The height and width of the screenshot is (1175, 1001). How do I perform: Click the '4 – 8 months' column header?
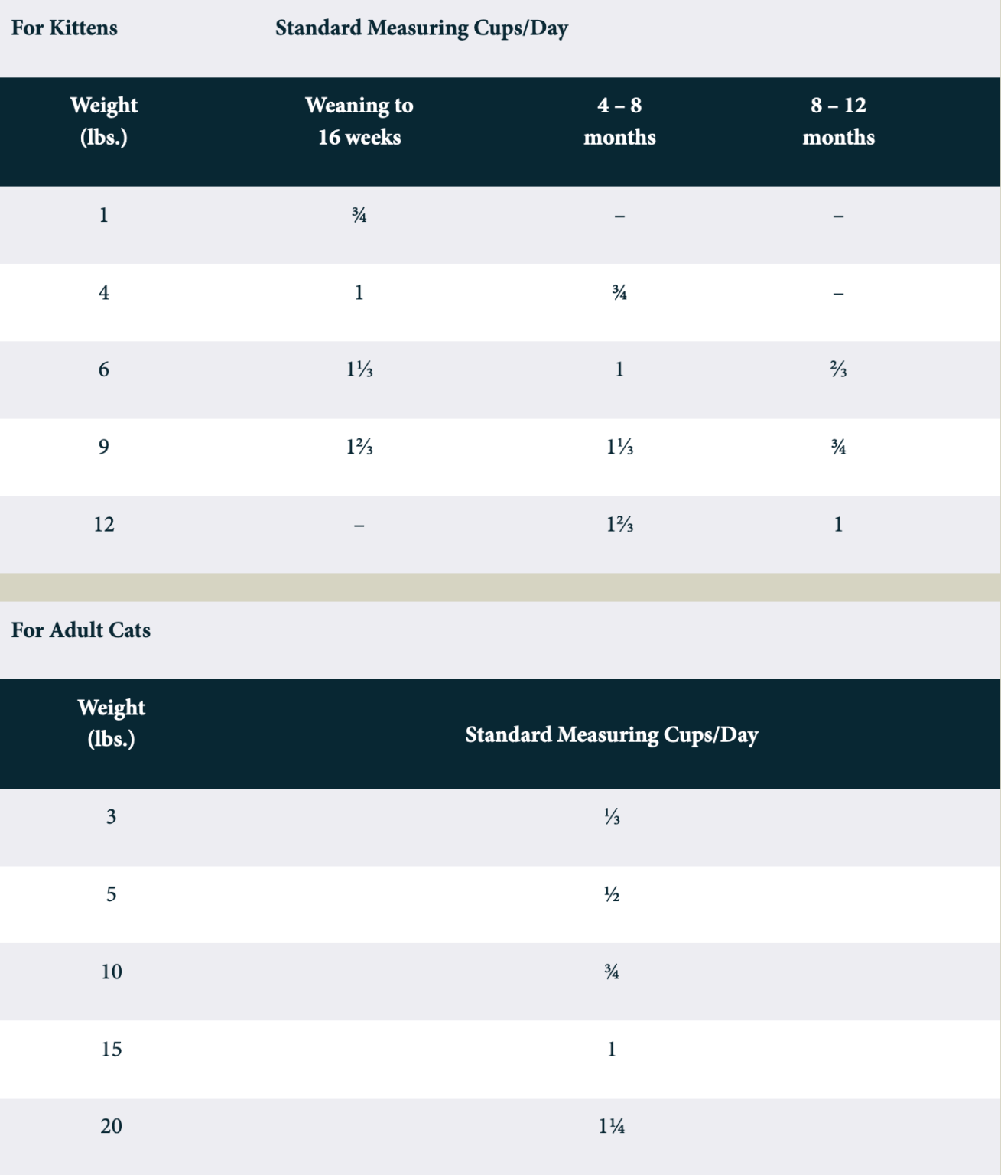pos(619,121)
